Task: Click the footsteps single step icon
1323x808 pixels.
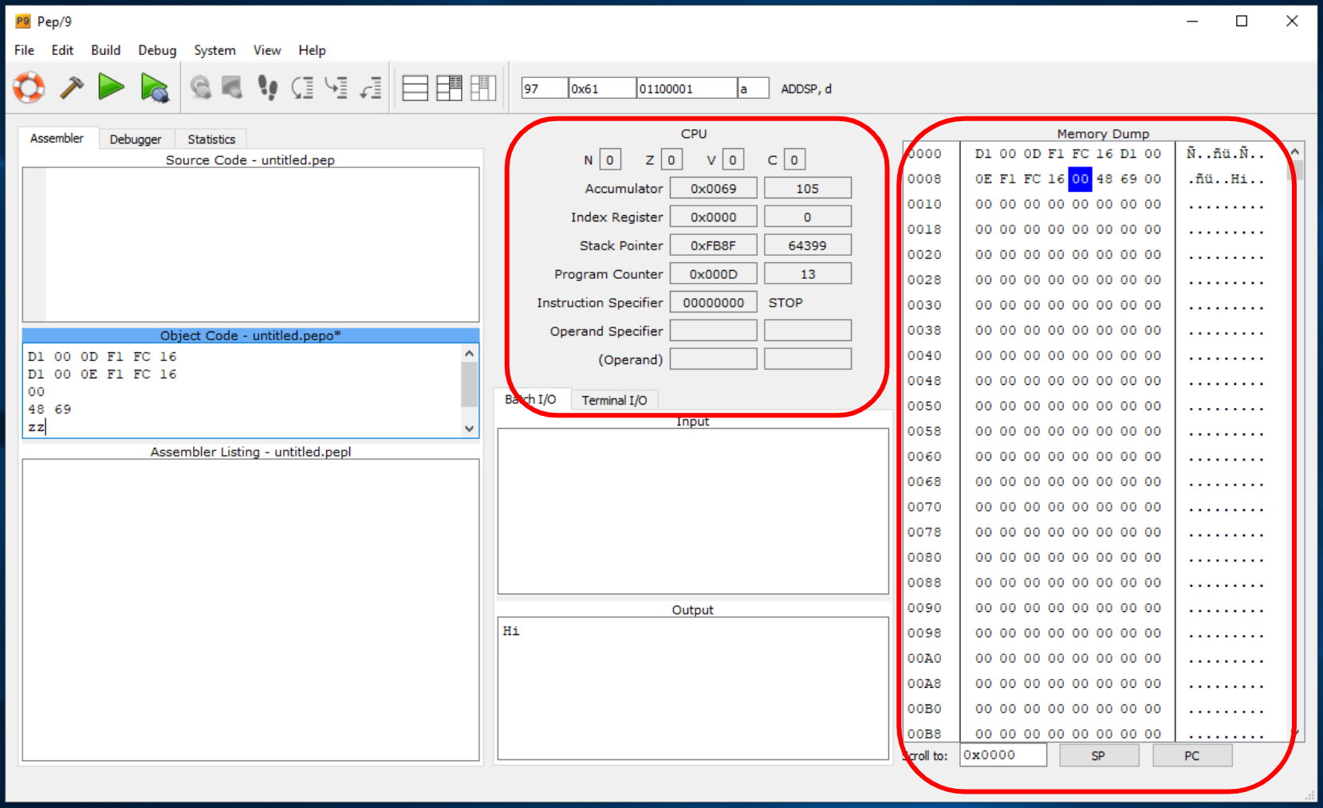Action: coord(267,88)
